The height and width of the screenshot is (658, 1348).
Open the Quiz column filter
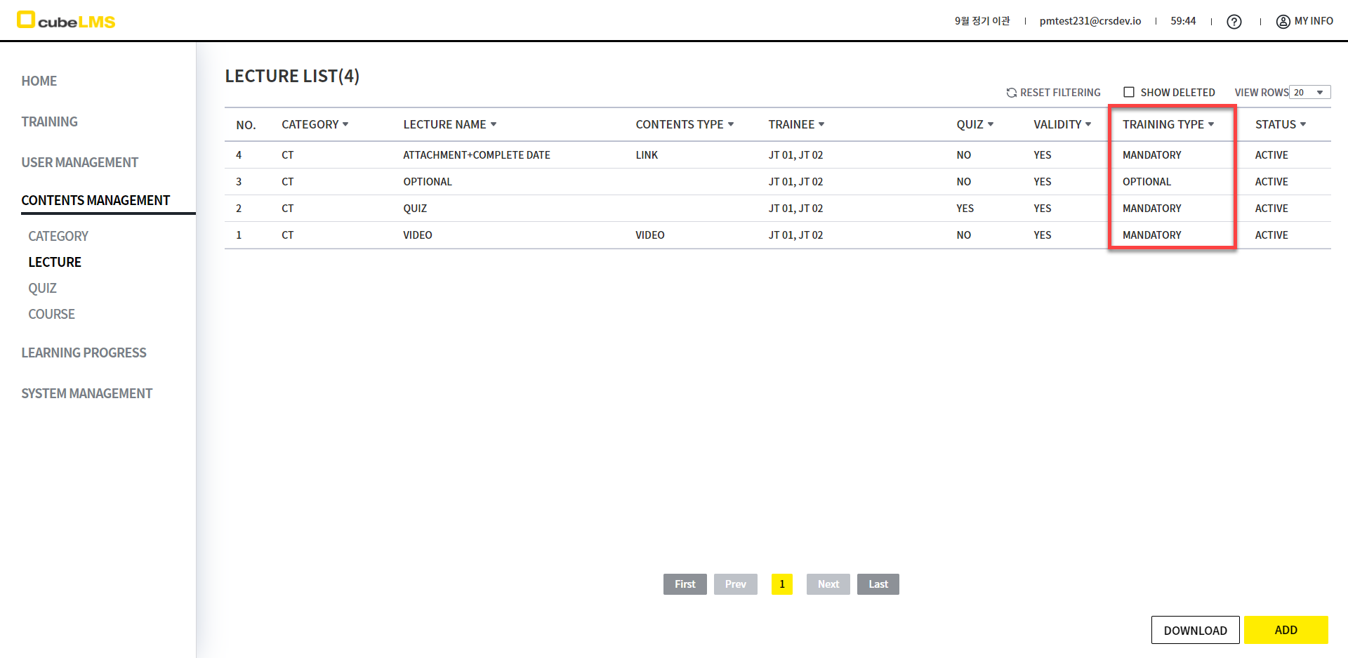pos(991,124)
